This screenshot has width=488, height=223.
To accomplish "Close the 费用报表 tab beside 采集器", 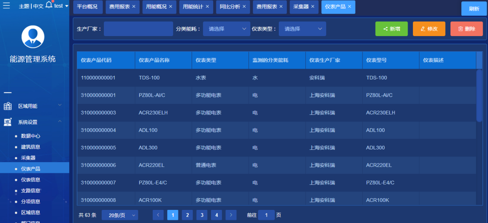I will 281,6.
